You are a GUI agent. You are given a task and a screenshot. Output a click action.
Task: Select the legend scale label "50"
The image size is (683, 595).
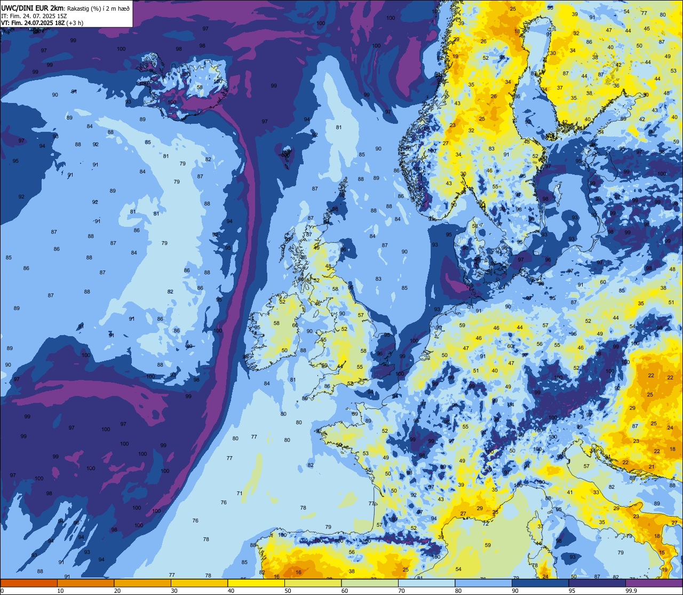point(288,591)
